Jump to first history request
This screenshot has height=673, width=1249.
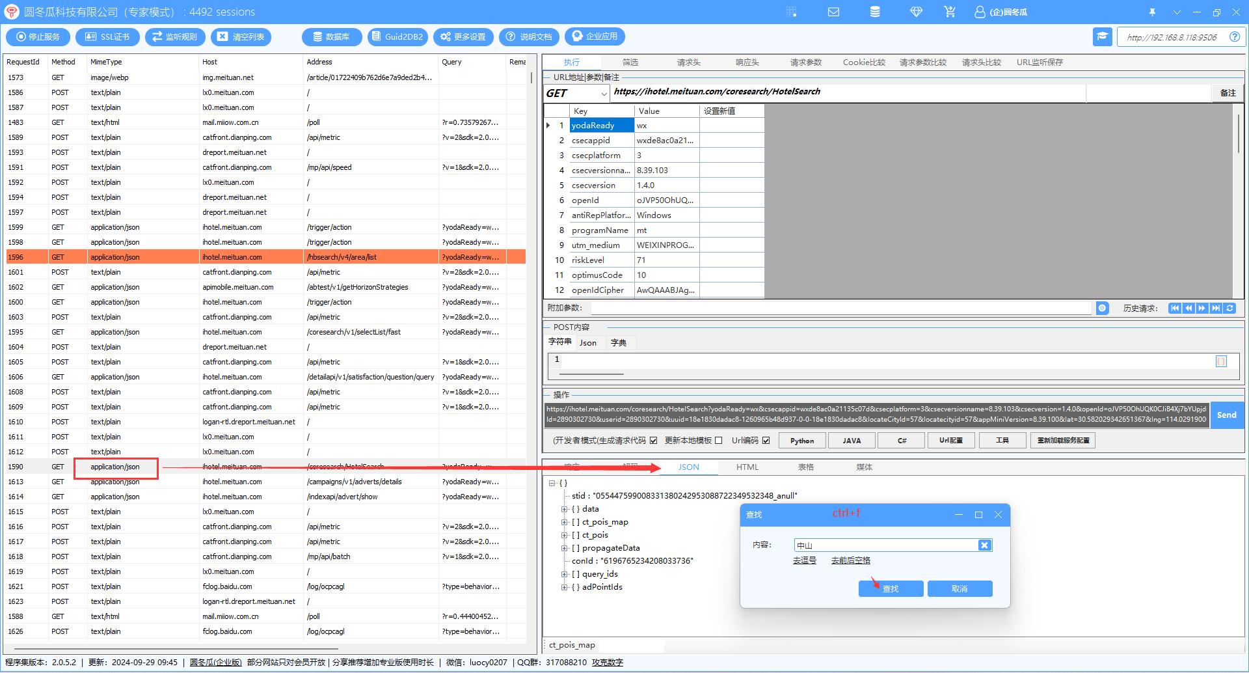(1174, 309)
